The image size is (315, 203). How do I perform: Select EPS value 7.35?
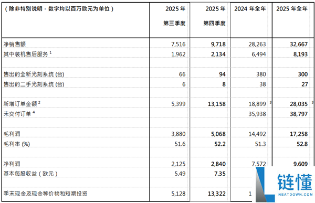(x=220, y=174)
